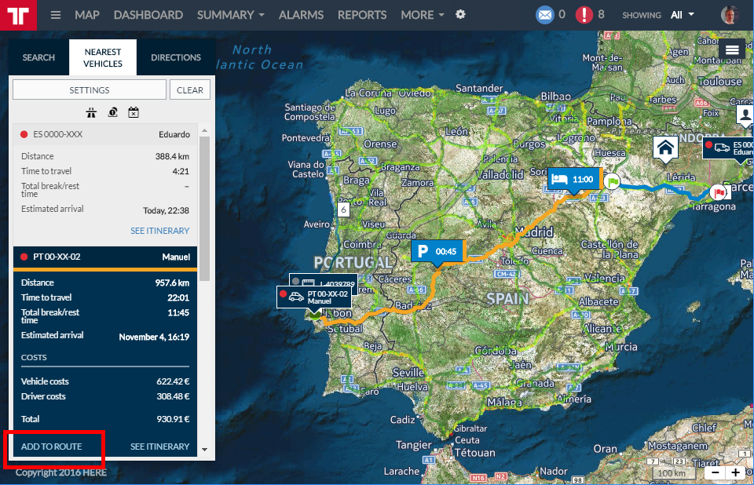Click the home marker on map
The height and width of the screenshot is (485, 754).
[666, 148]
